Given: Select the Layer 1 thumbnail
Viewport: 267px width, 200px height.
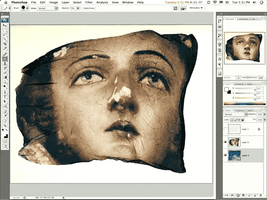Looking at the screenshot, I should click(x=234, y=130).
